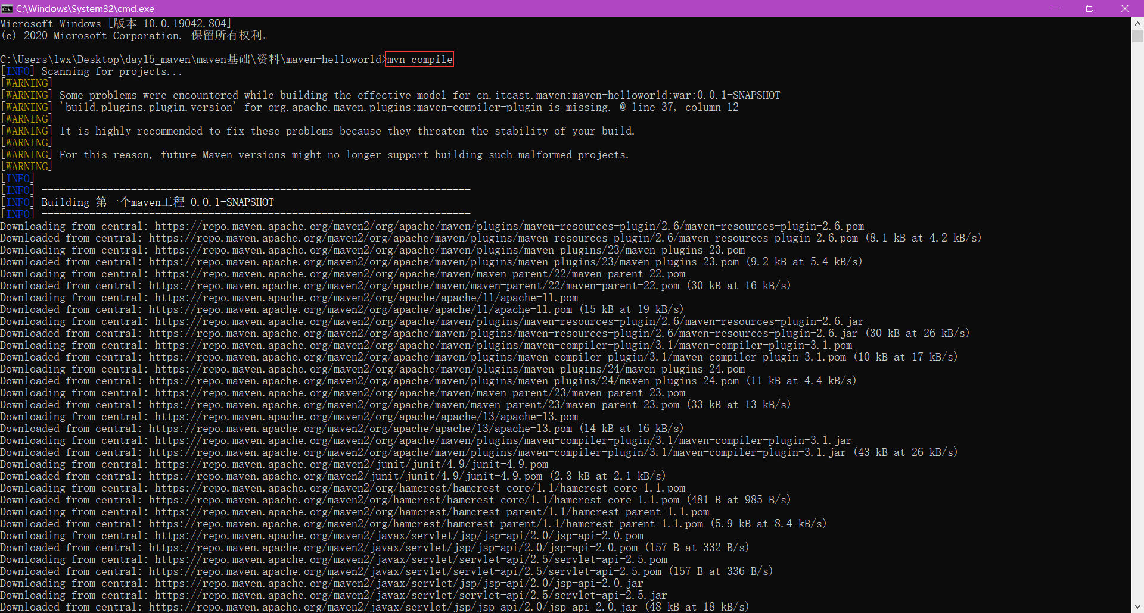
Task: Click the '(14 kB at 16 kB/s)' text
Action: 632,429
